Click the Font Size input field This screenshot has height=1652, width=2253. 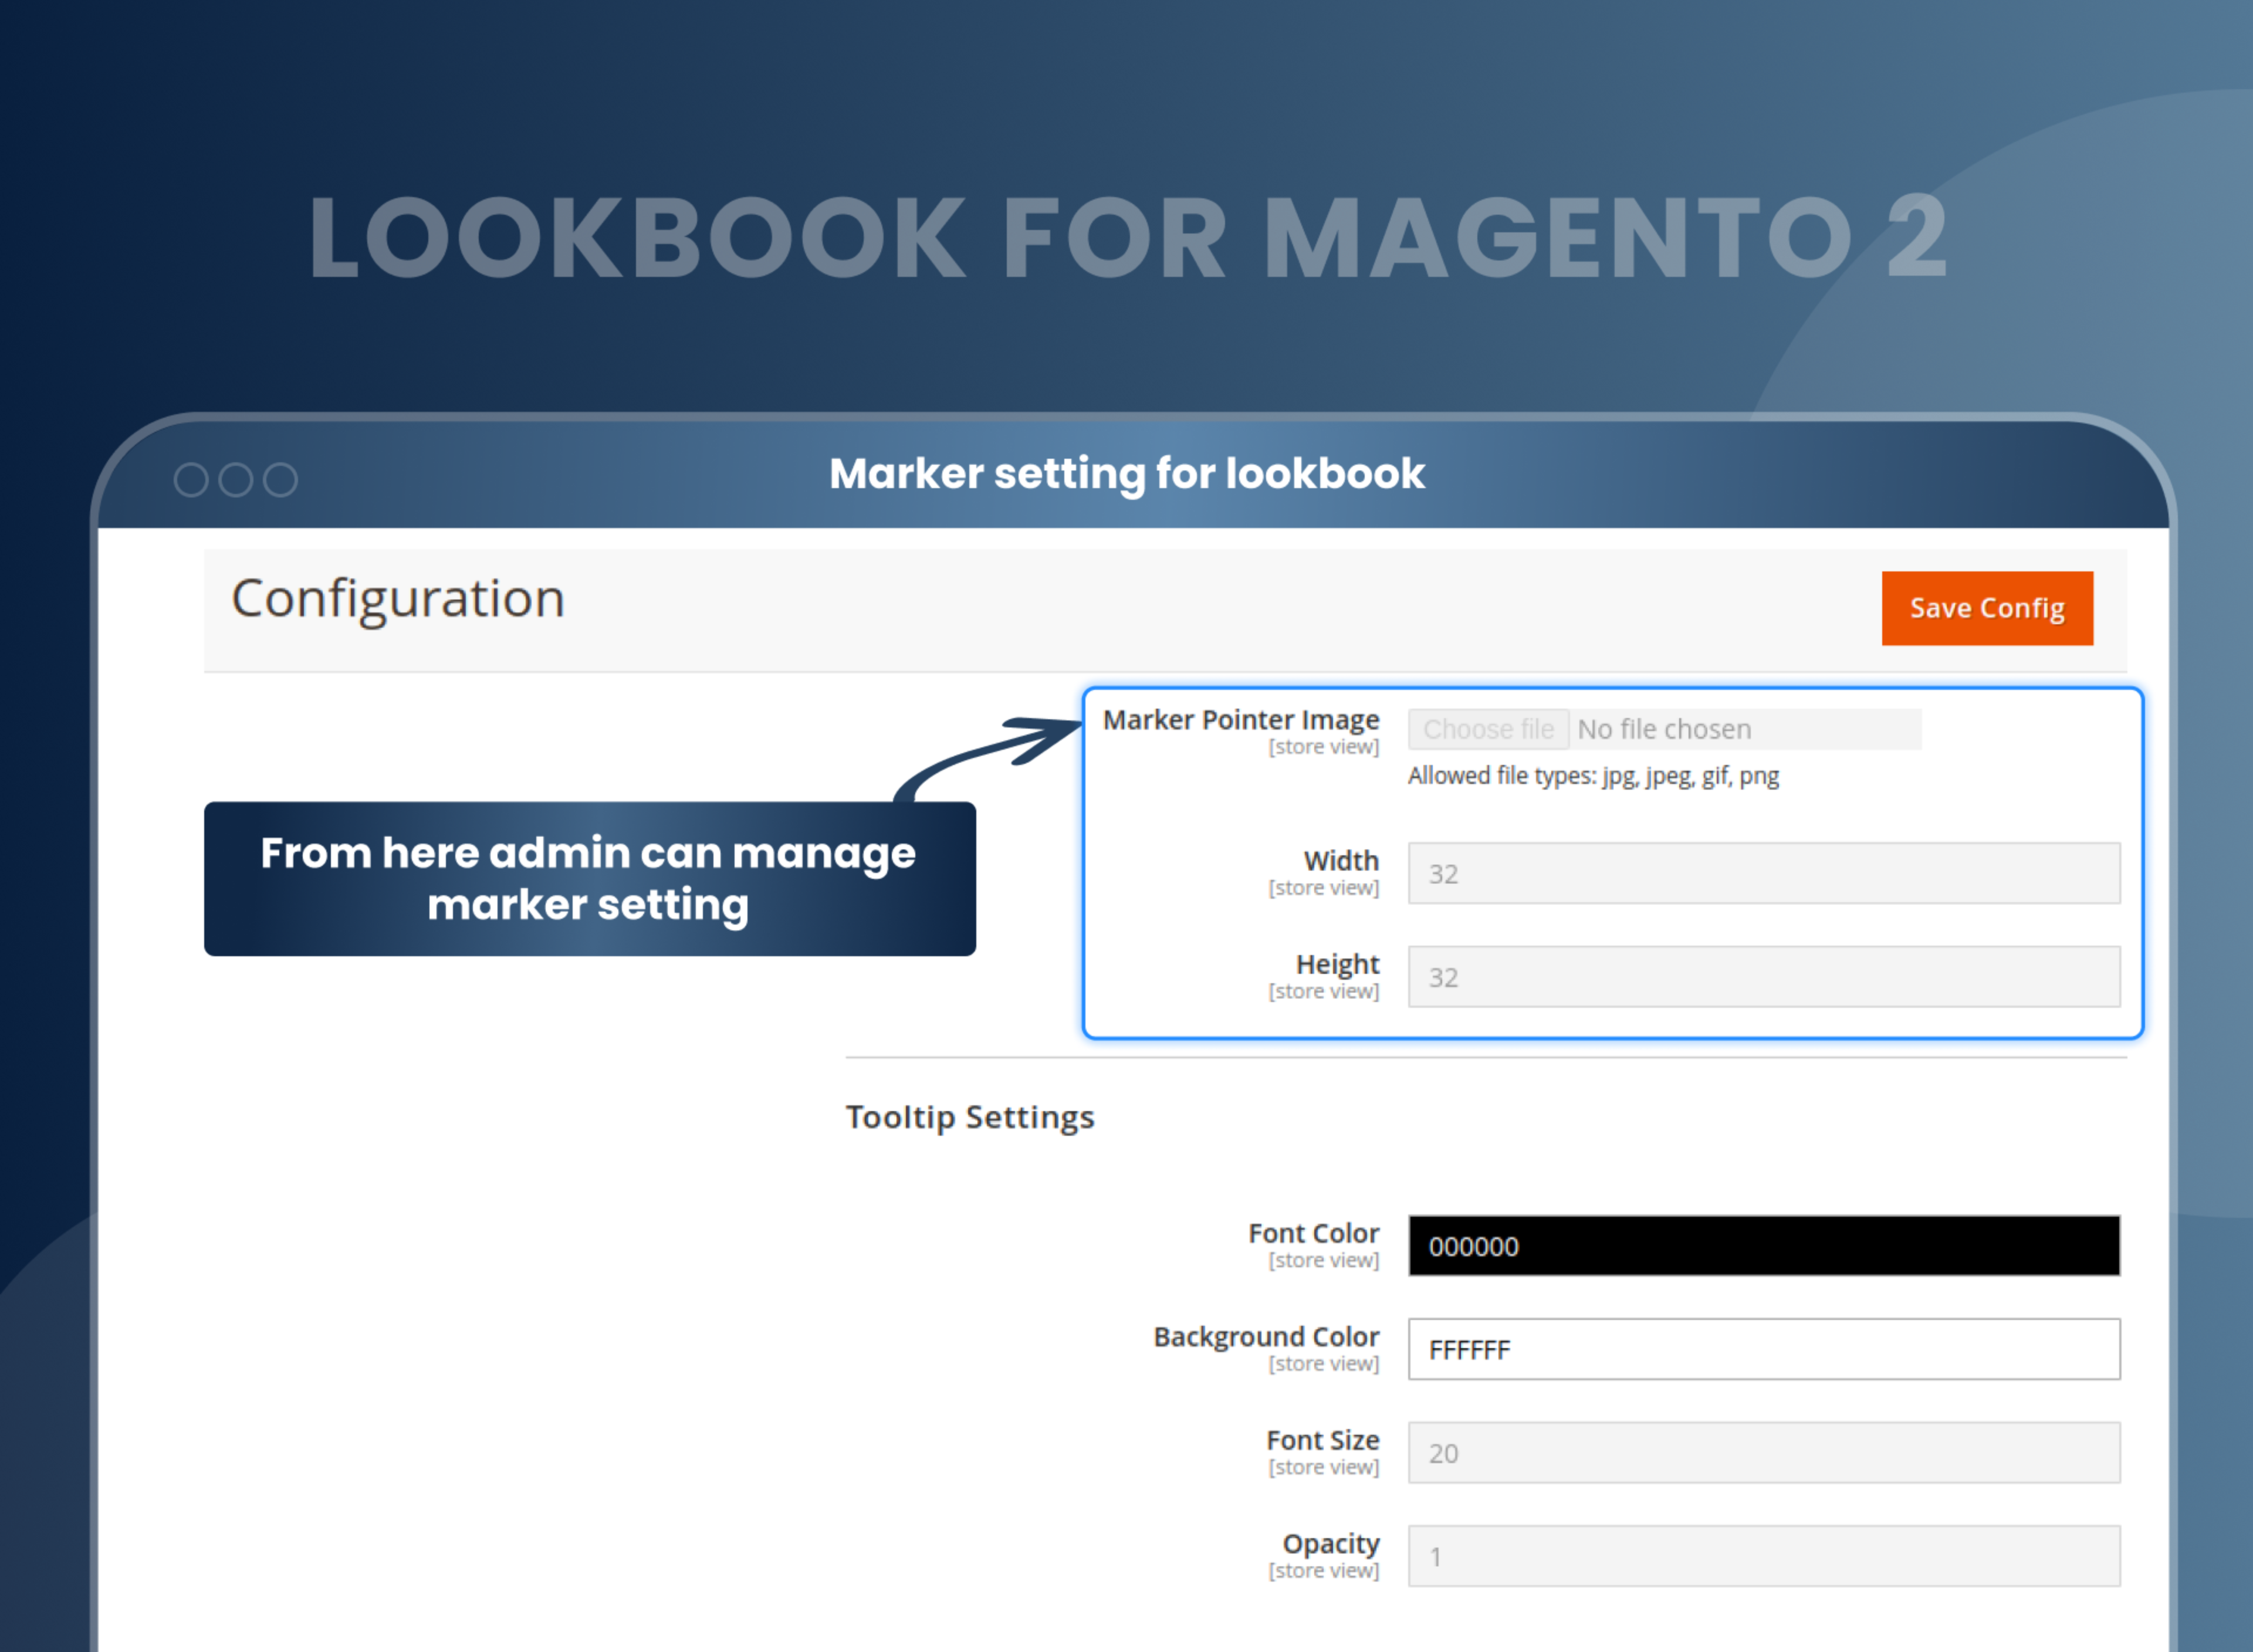pyautogui.click(x=1763, y=1452)
